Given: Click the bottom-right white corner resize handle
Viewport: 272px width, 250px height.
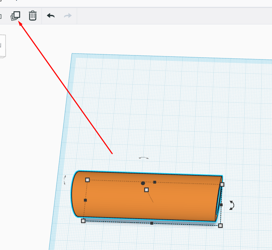Looking at the screenshot, I should pos(220,226).
